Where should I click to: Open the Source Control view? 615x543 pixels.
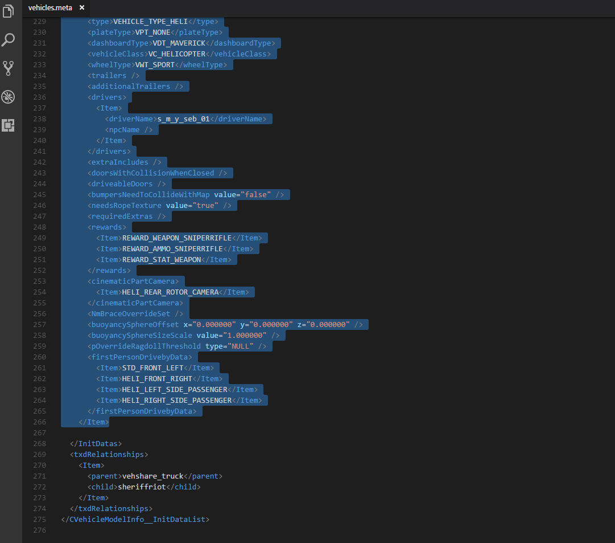[8, 68]
